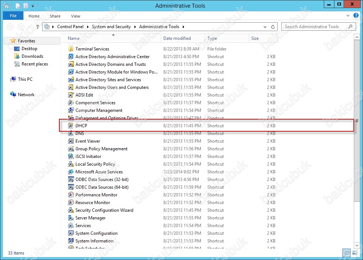Viewport: 363px width, 260px height.
Task: Navigate to Control Panel in breadcrumb
Action: pos(70,27)
